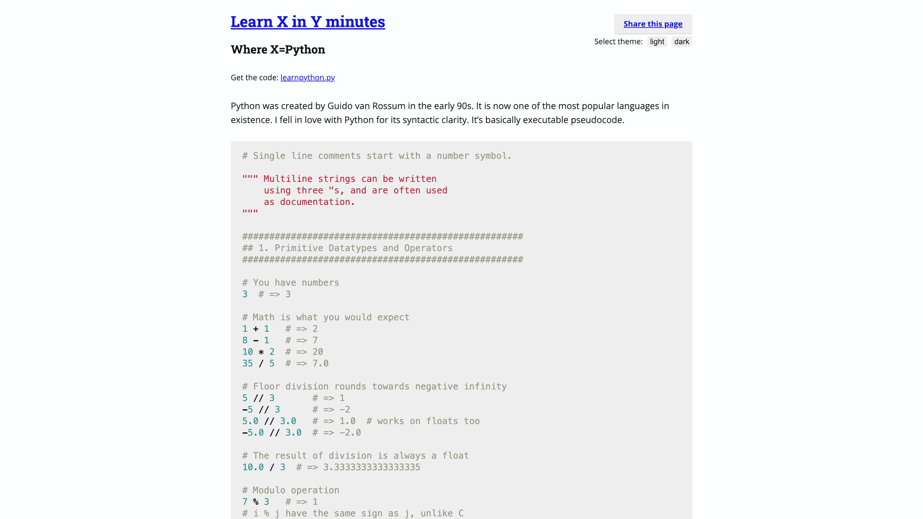Click the multiline string section marker
The width and height of the screenshot is (923, 519).
[250, 179]
